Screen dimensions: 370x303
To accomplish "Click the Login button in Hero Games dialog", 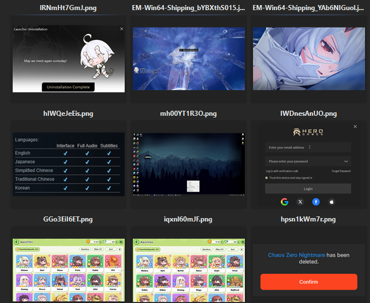I will 308,189.
